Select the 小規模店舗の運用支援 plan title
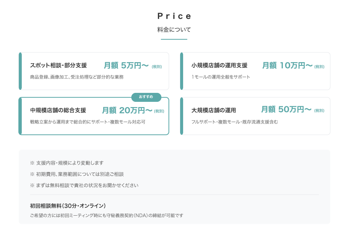 (x=219, y=66)
